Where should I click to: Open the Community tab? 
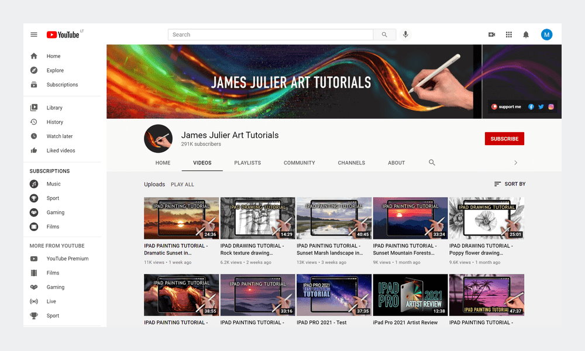pos(299,163)
